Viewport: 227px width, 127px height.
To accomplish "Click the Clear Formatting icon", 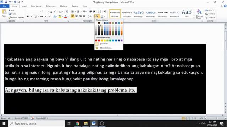I will tap(67, 12).
